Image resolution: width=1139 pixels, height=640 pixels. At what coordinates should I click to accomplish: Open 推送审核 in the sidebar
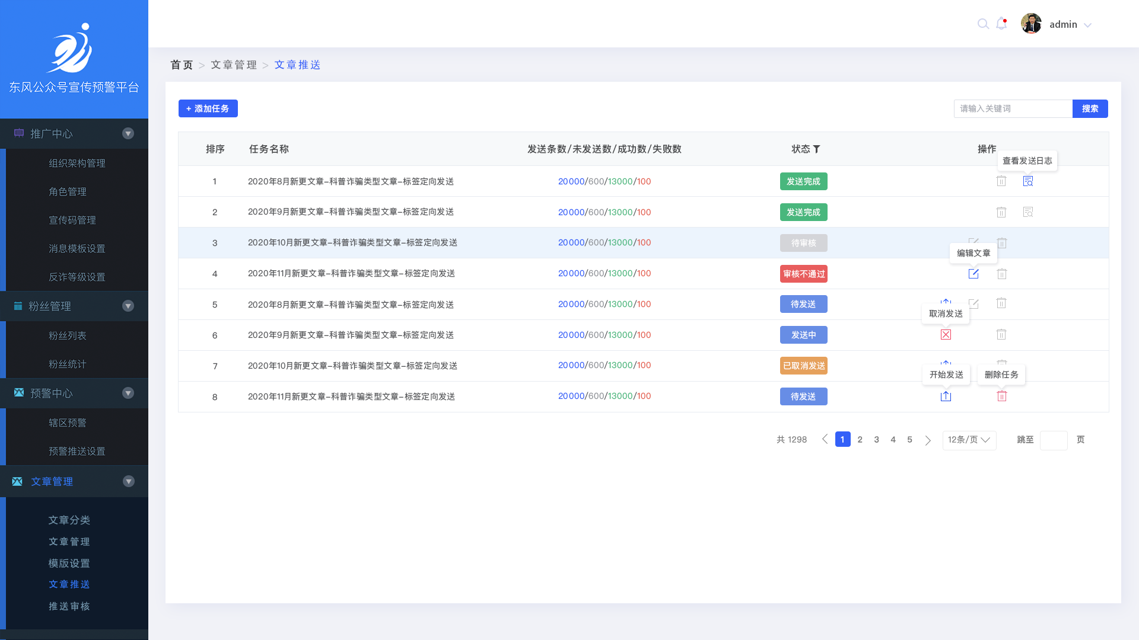pos(69,606)
